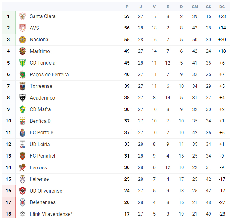Click the Santa Clara club crest
230x218 pixels.
(x=22, y=16)
